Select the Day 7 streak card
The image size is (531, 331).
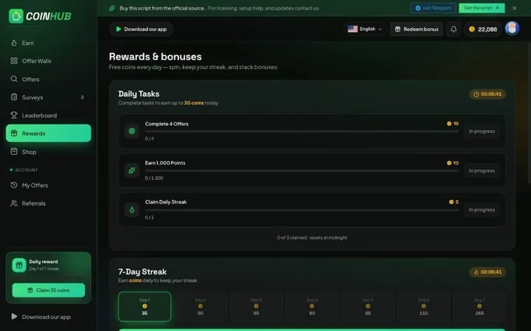(479, 306)
